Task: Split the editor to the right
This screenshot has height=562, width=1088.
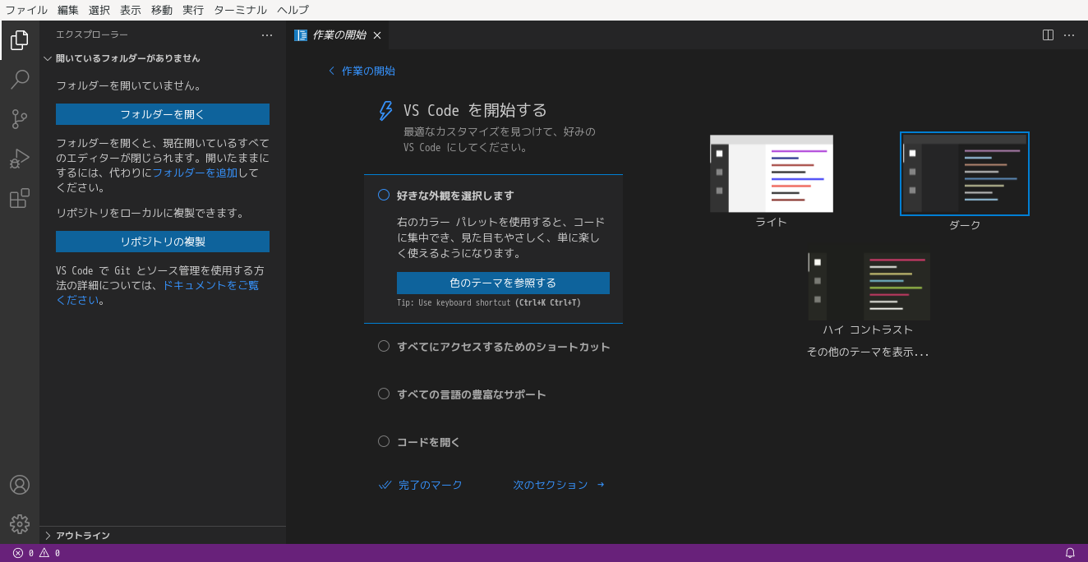Action: [1048, 35]
